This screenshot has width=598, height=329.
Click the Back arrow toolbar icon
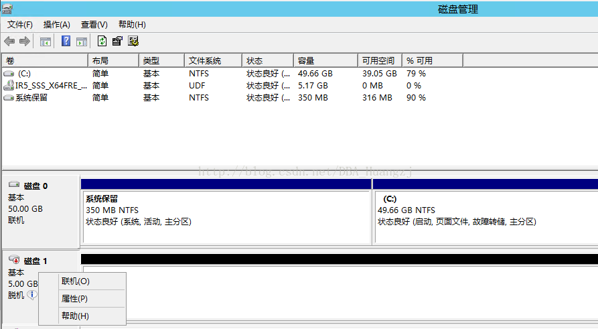[x=9, y=42]
